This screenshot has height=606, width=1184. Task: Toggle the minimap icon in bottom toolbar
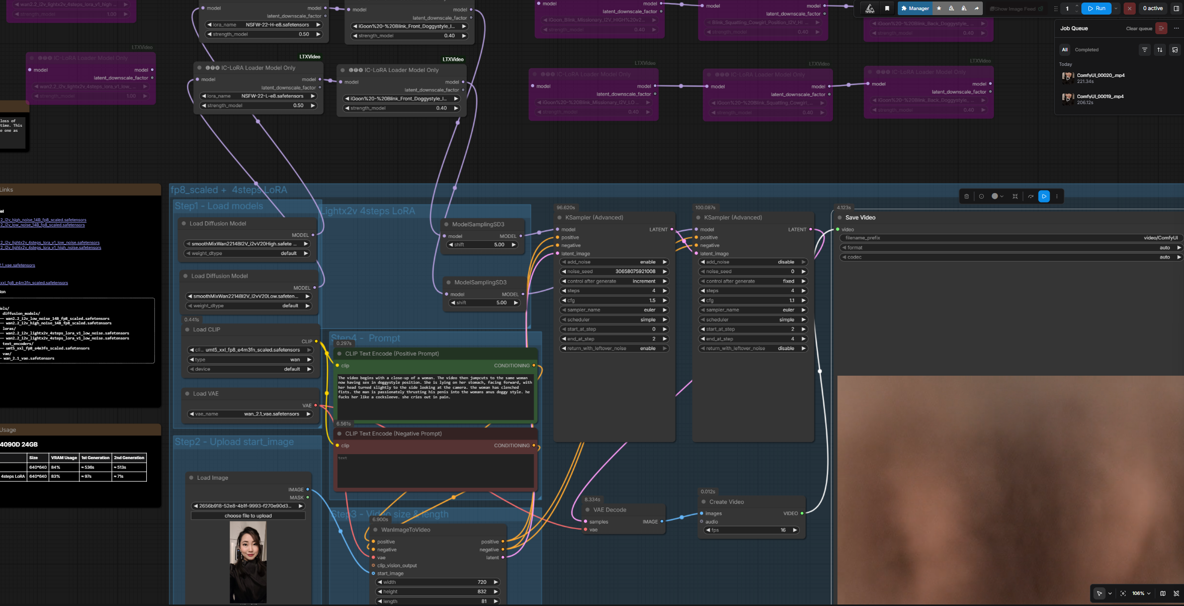coord(1162,593)
